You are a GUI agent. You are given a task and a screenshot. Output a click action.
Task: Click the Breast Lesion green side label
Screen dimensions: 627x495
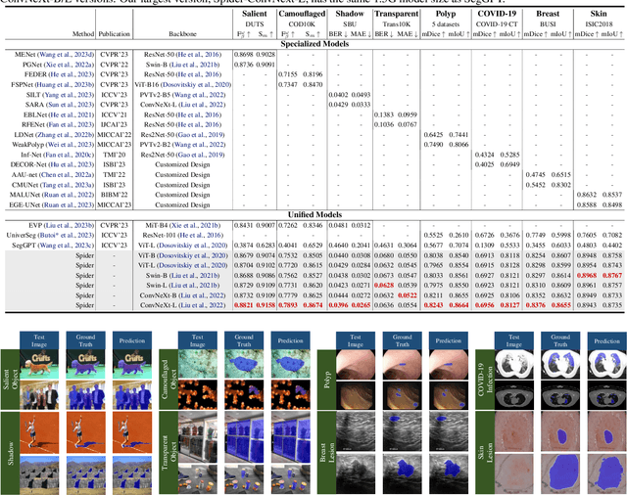pos(326,452)
